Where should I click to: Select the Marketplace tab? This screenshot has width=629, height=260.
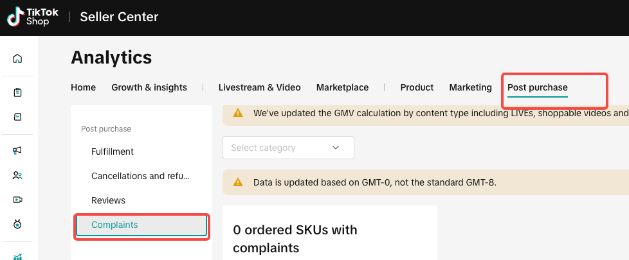(342, 87)
